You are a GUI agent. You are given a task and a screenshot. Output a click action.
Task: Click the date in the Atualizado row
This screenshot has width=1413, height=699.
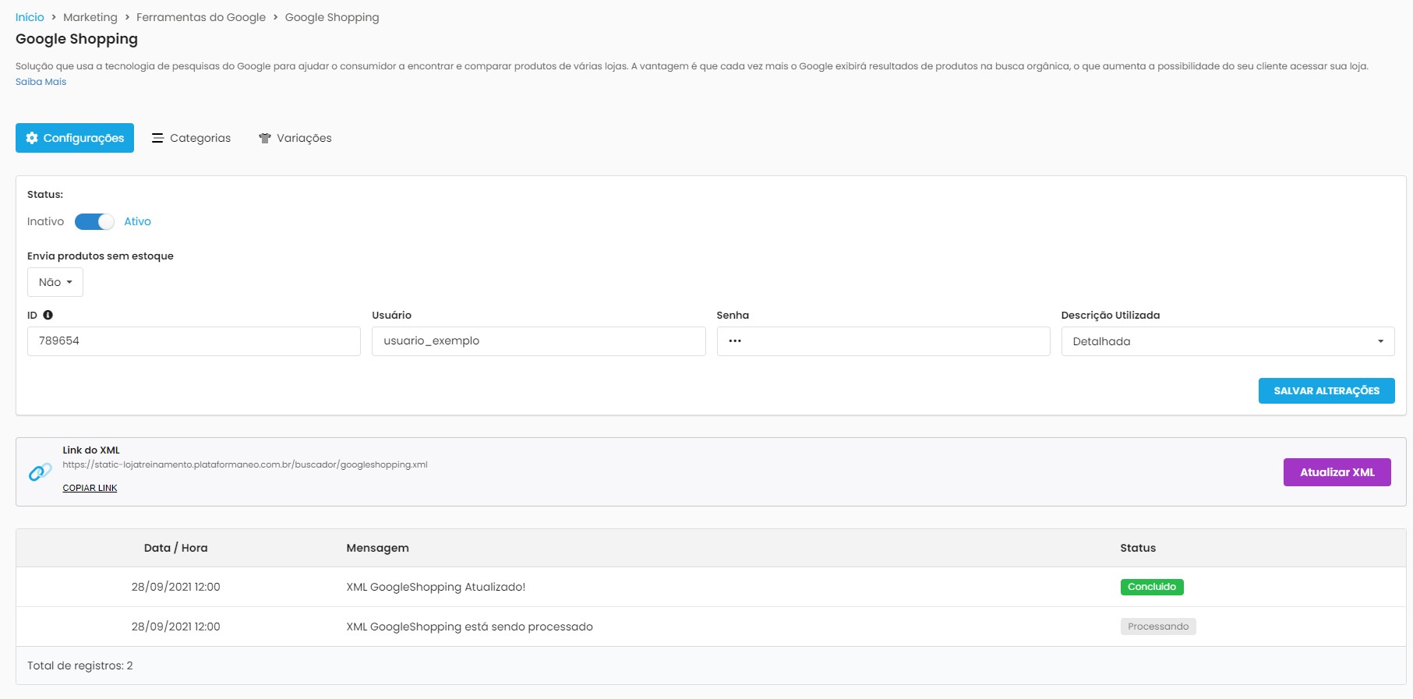point(176,587)
